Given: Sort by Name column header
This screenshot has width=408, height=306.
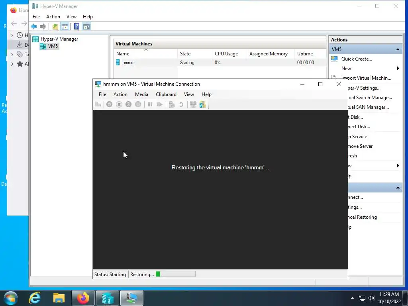Looking at the screenshot, I should pos(146,54).
